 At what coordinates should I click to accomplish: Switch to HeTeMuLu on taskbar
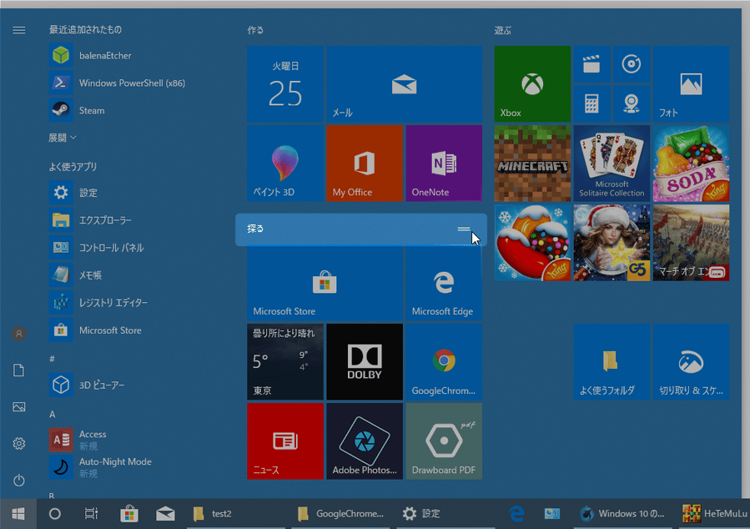[713, 514]
